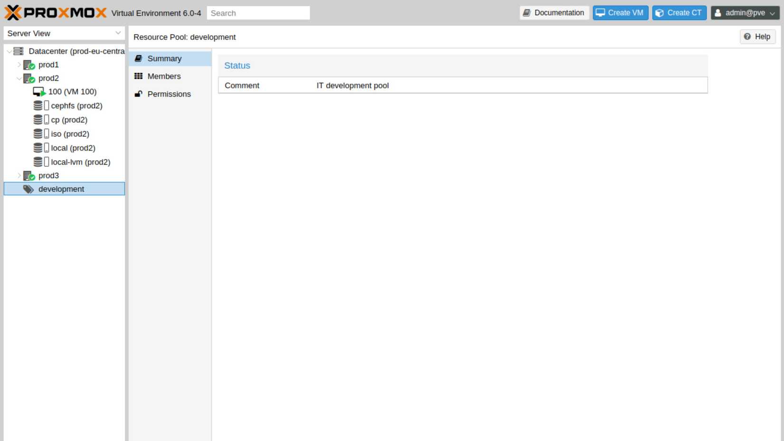Click the prod1 node icon
This screenshot has height=441, width=784.
coord(29,65)
